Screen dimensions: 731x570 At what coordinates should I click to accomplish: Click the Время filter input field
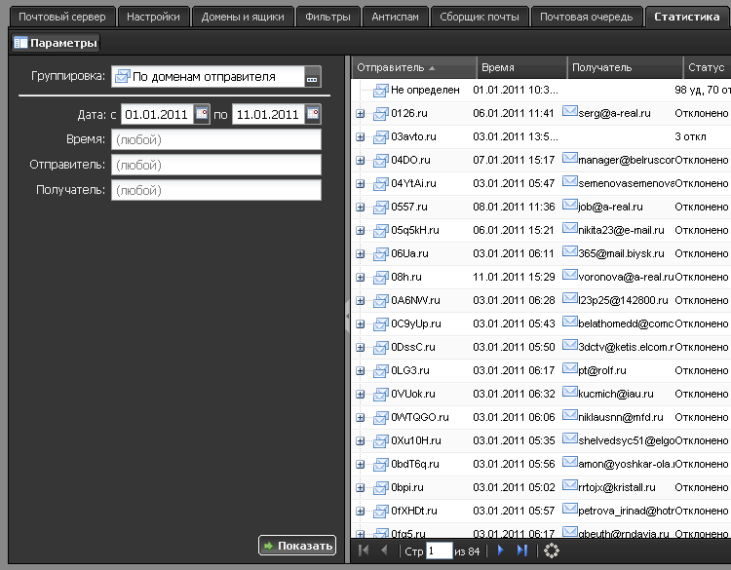coord(215,139)
